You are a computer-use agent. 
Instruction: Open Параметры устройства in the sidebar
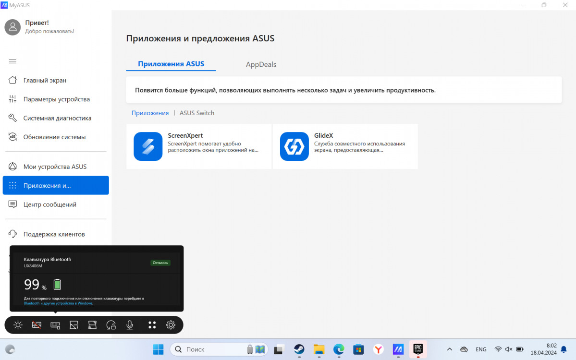[x=56, y=99]
